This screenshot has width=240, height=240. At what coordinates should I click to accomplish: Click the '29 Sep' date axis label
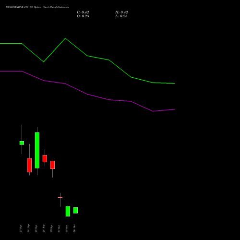[x=51, y=228]
